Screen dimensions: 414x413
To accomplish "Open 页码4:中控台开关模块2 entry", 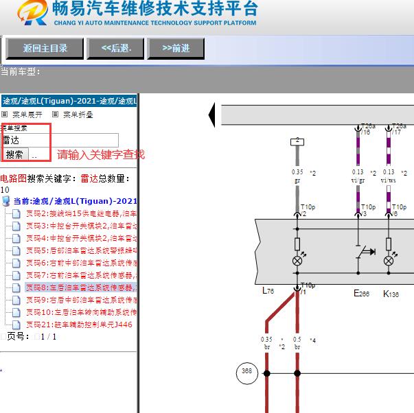I will pos(81,238).
